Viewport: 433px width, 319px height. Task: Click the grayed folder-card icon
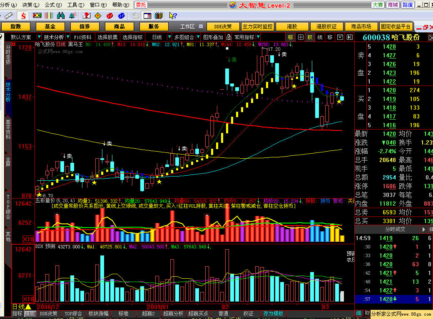tap(135, 16)
